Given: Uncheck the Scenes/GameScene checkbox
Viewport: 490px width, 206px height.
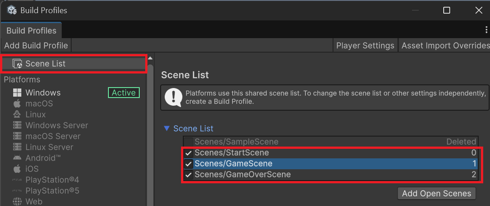Looking at the screenshot, I should tap(188, 164).
